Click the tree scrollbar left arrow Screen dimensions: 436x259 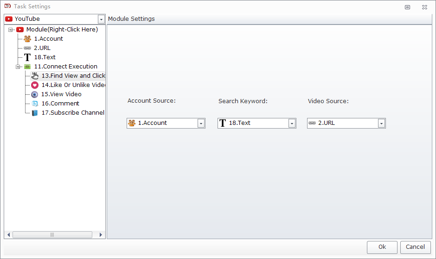click(9, 235)
